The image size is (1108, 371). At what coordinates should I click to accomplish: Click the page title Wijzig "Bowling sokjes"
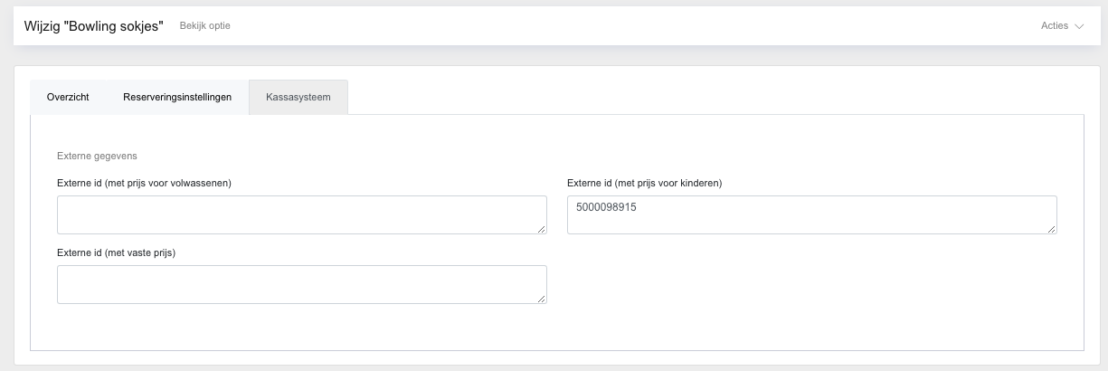pos(93,26)
